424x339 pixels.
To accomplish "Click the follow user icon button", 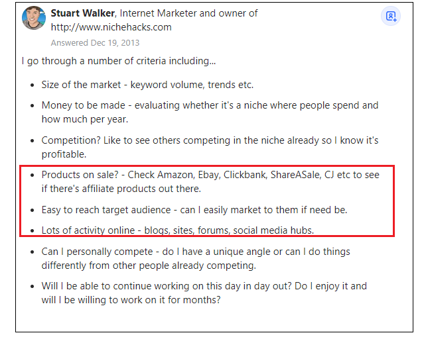I will tap(390, 16).
